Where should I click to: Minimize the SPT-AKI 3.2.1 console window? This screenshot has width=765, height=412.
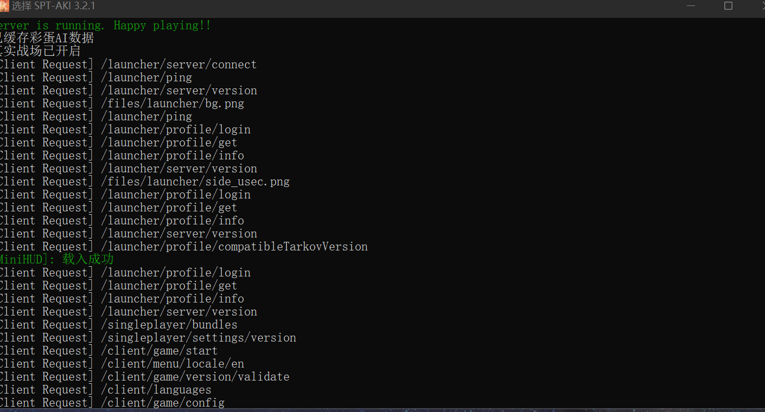click(691, 6)
